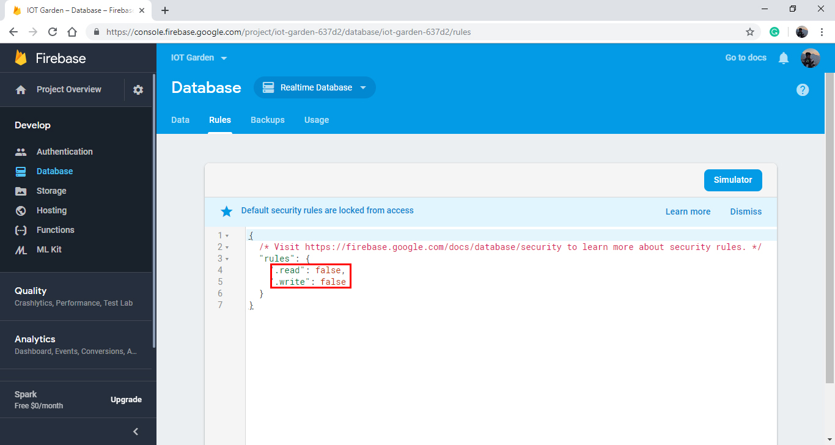Click the browser home icon
The image size is (835, 445).
(72, 32)
